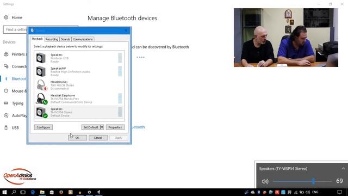Click the ENG language indicator in tray
This screenshot has height=196, width=348.
(x=315, y=192)
